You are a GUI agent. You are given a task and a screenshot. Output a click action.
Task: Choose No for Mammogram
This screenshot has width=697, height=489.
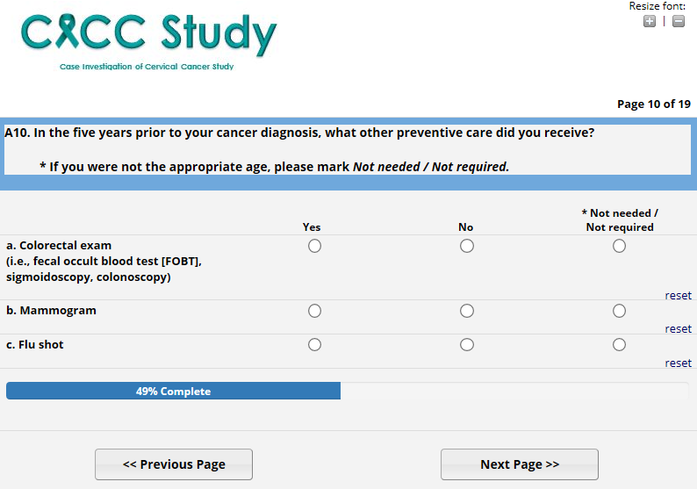pyautogui.click(x=467, y=311)
